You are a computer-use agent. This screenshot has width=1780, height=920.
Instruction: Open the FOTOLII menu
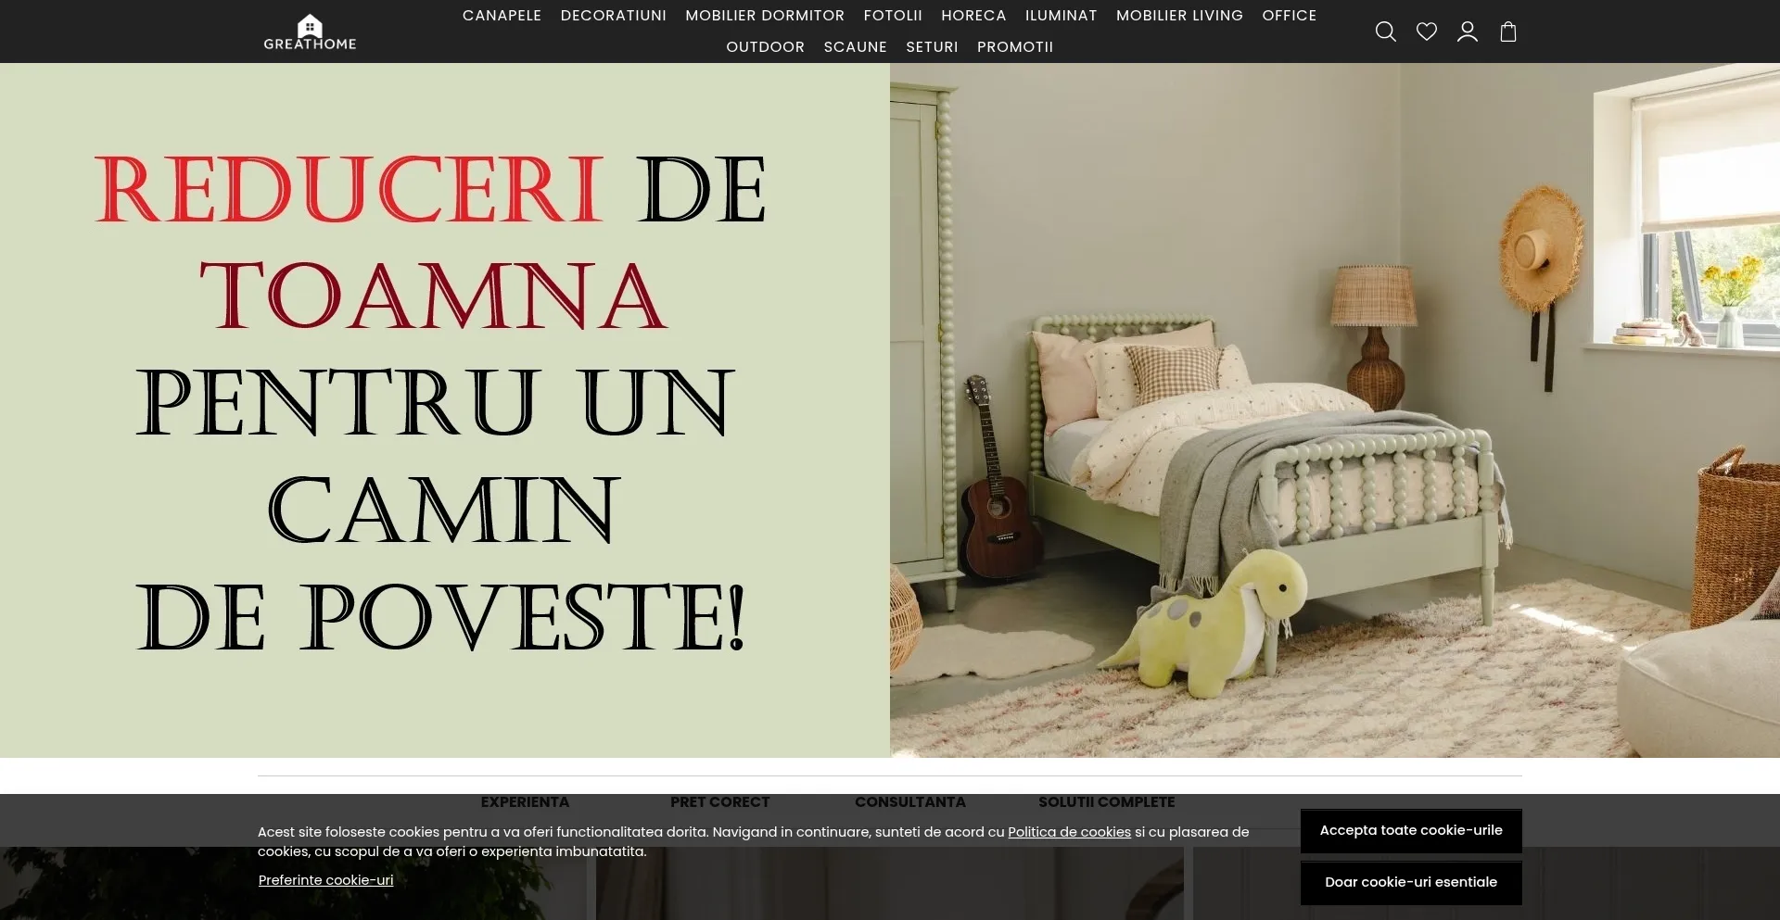coord(893,16)
